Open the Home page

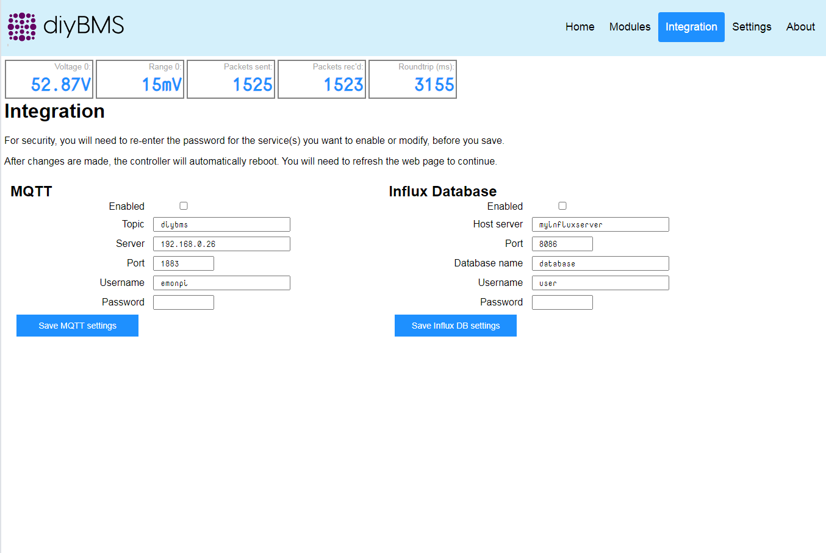[580, 27]
